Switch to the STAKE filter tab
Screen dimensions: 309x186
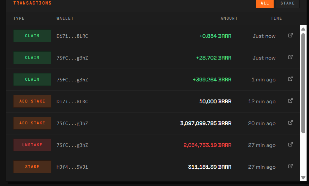[287, 3]
